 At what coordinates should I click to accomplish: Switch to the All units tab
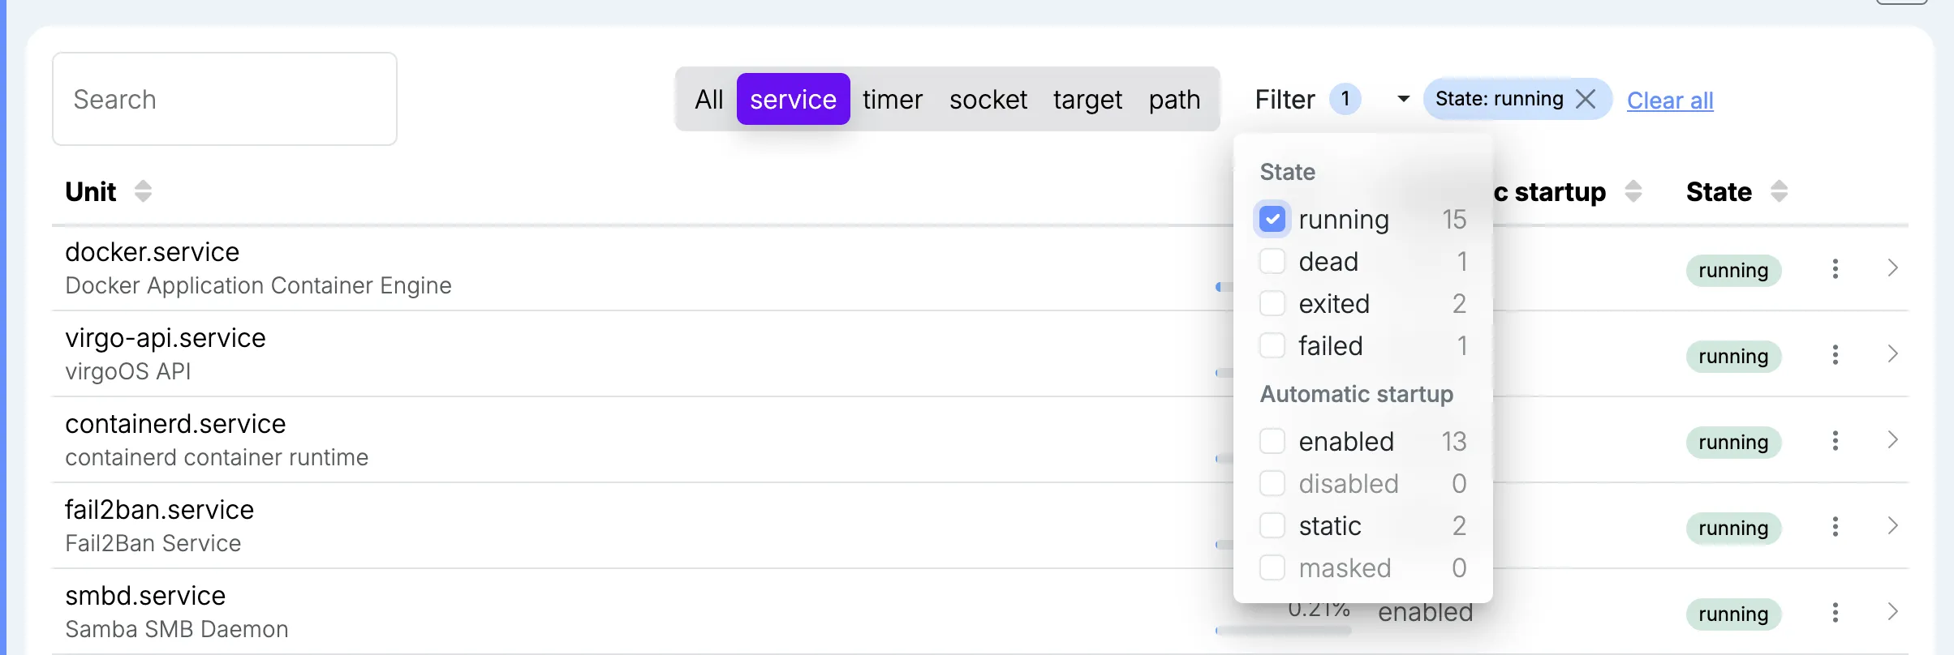[708, 99]
